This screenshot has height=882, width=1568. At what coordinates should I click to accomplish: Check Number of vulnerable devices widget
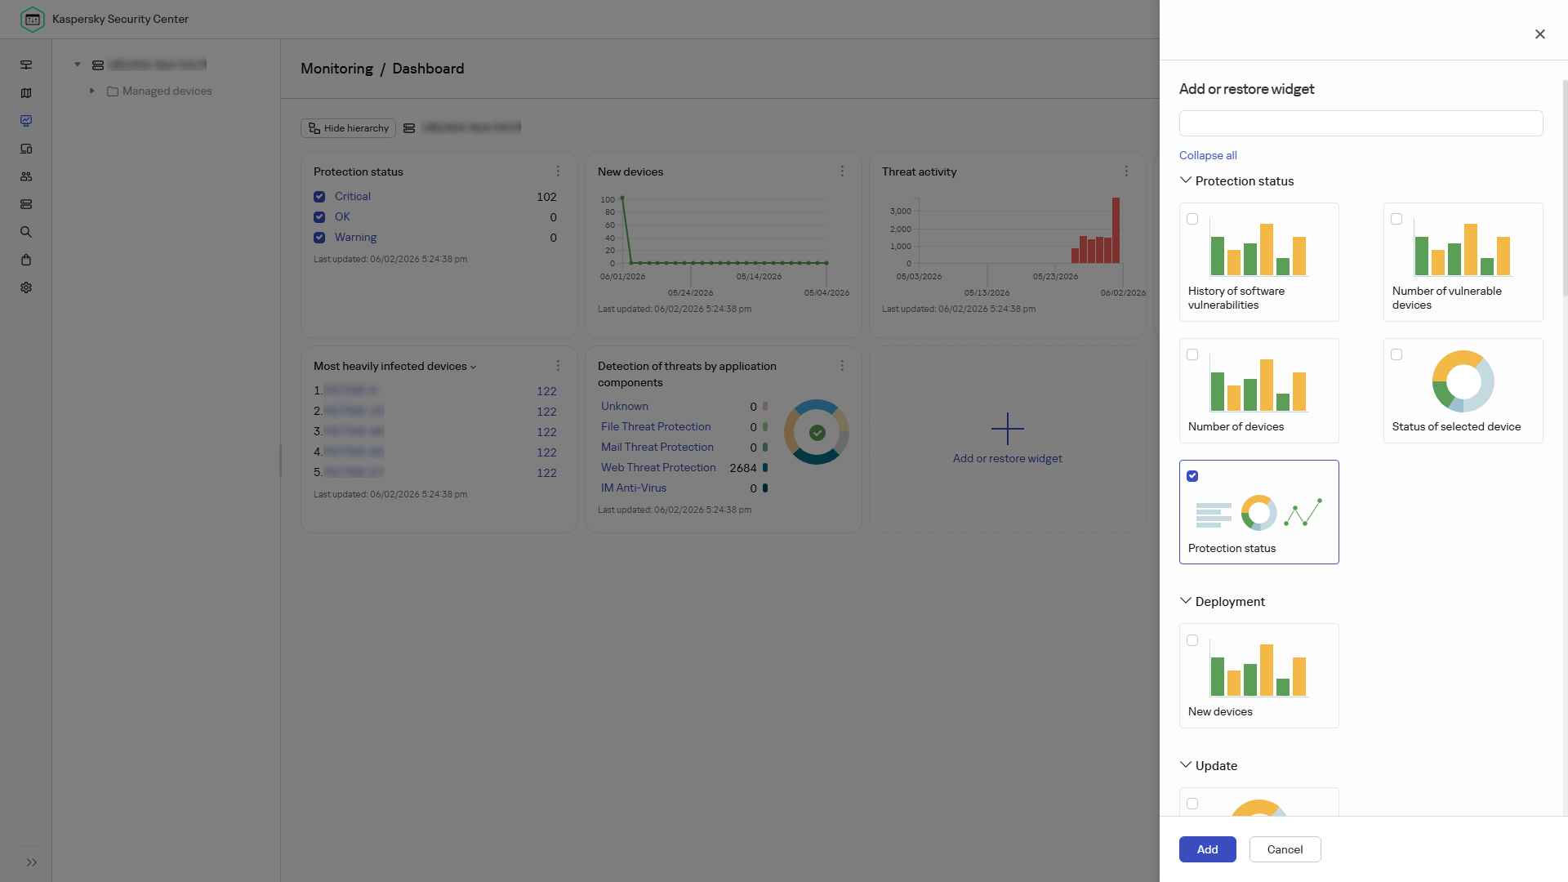pos(1396,219)
